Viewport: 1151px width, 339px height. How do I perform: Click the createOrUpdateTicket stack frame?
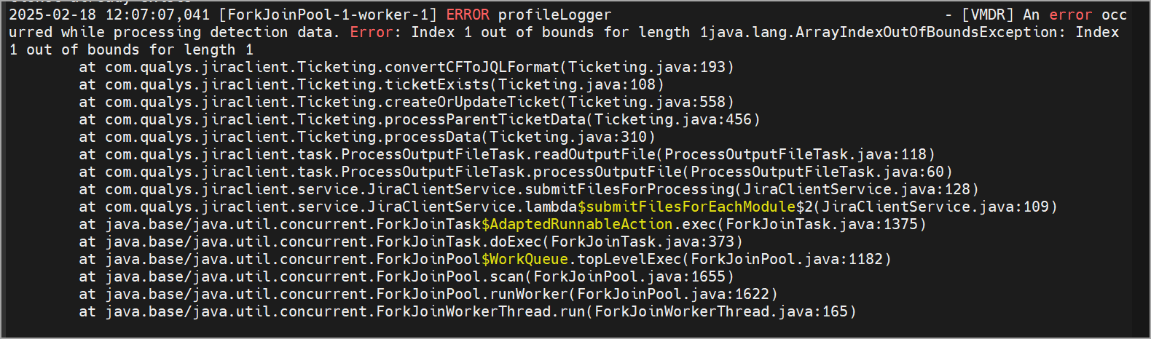pos(406,102)
